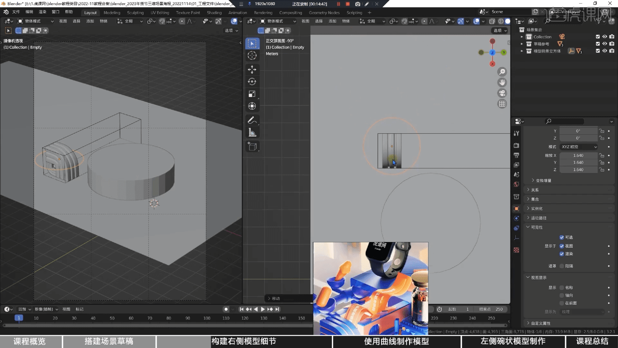Open the 回放 playback dropdown in timeline

pos(24,309)
